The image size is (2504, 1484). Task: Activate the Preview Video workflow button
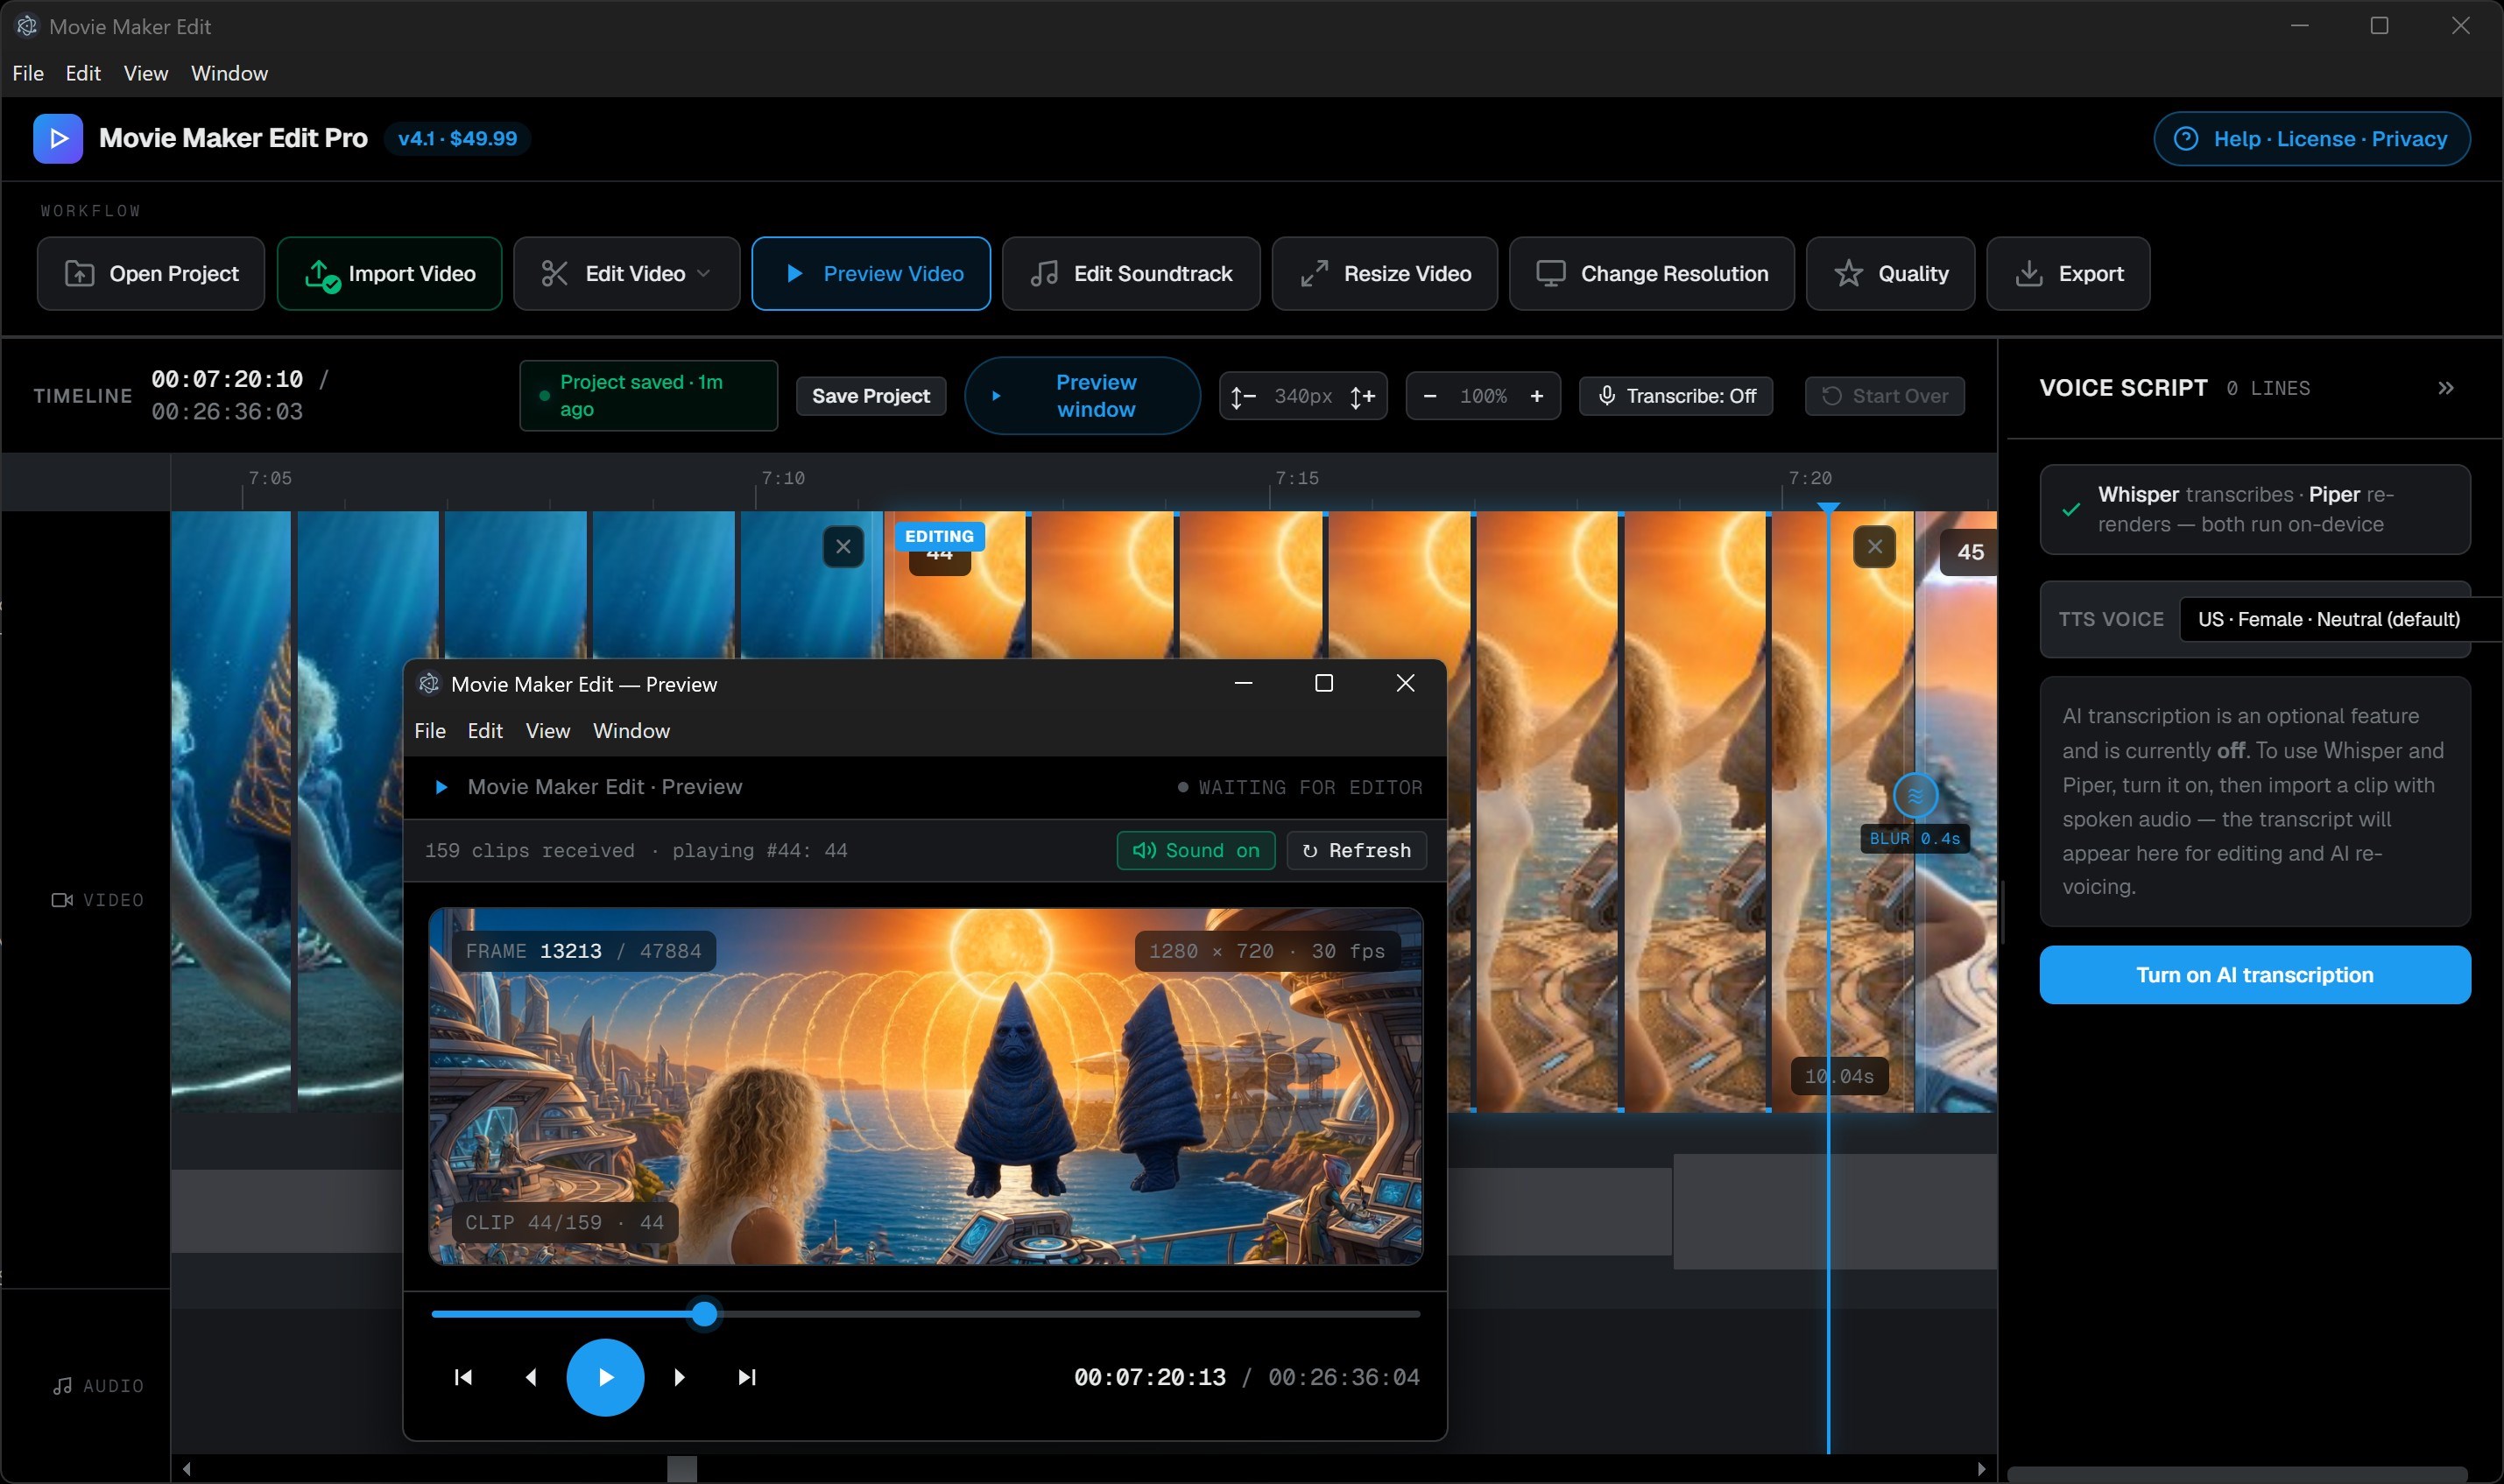(871, 273)
